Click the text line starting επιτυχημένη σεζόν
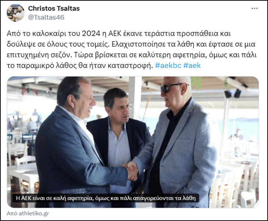The image size is (268, 221). tap(132, 55)
